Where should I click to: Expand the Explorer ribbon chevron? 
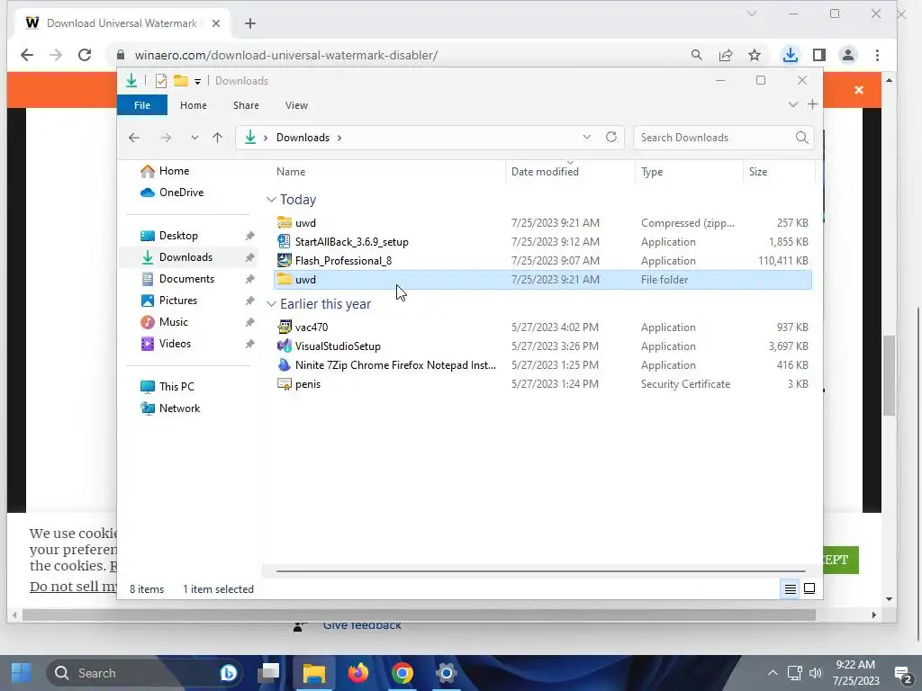click(792, 104)
